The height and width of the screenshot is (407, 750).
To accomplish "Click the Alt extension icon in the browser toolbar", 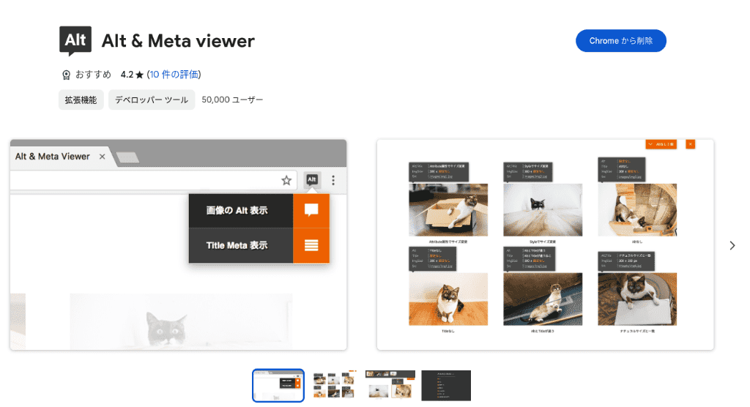I will pyautogui.click(x=311, y=180).
